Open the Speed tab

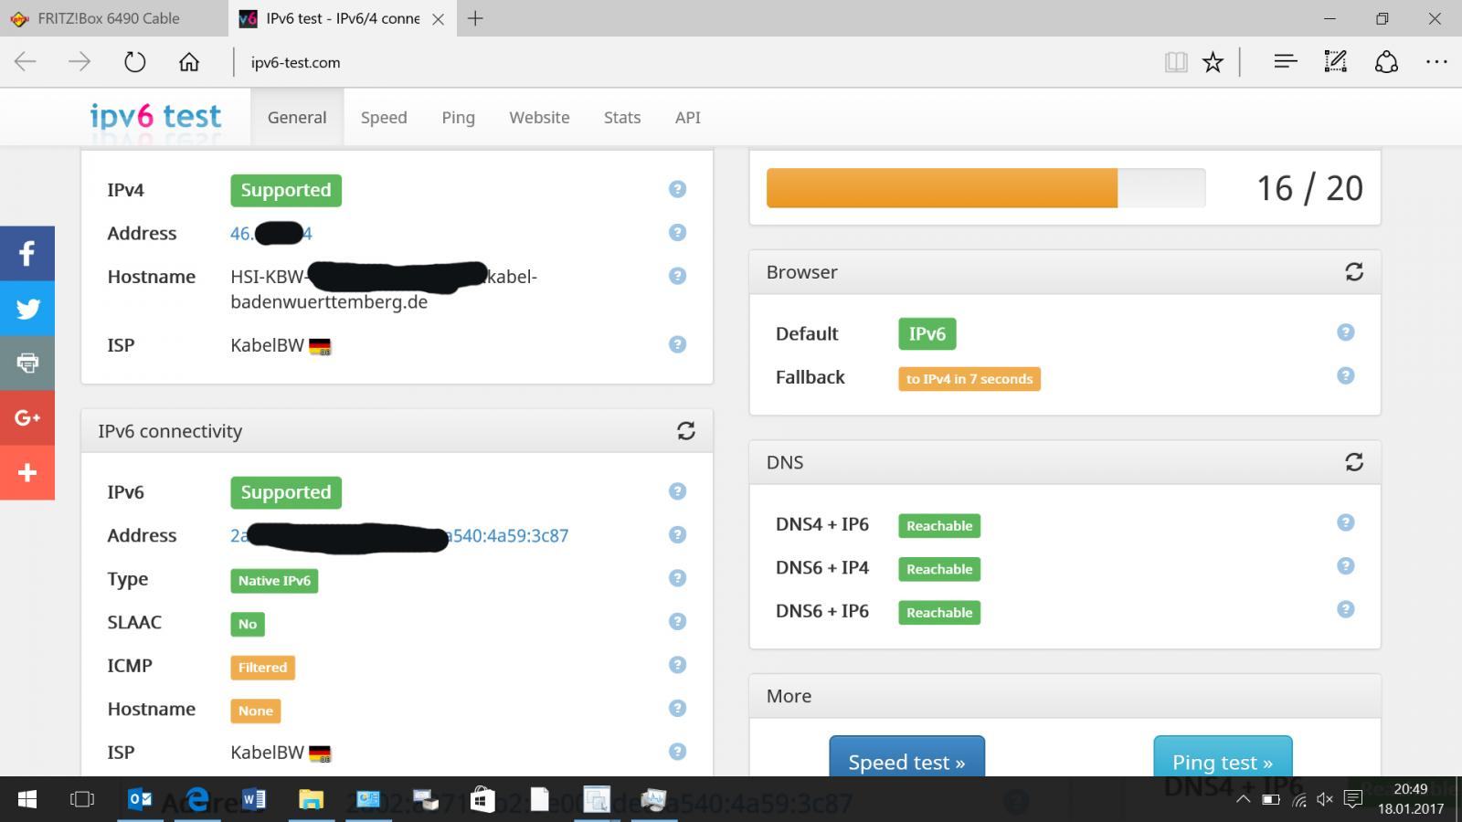pos(384,117)
